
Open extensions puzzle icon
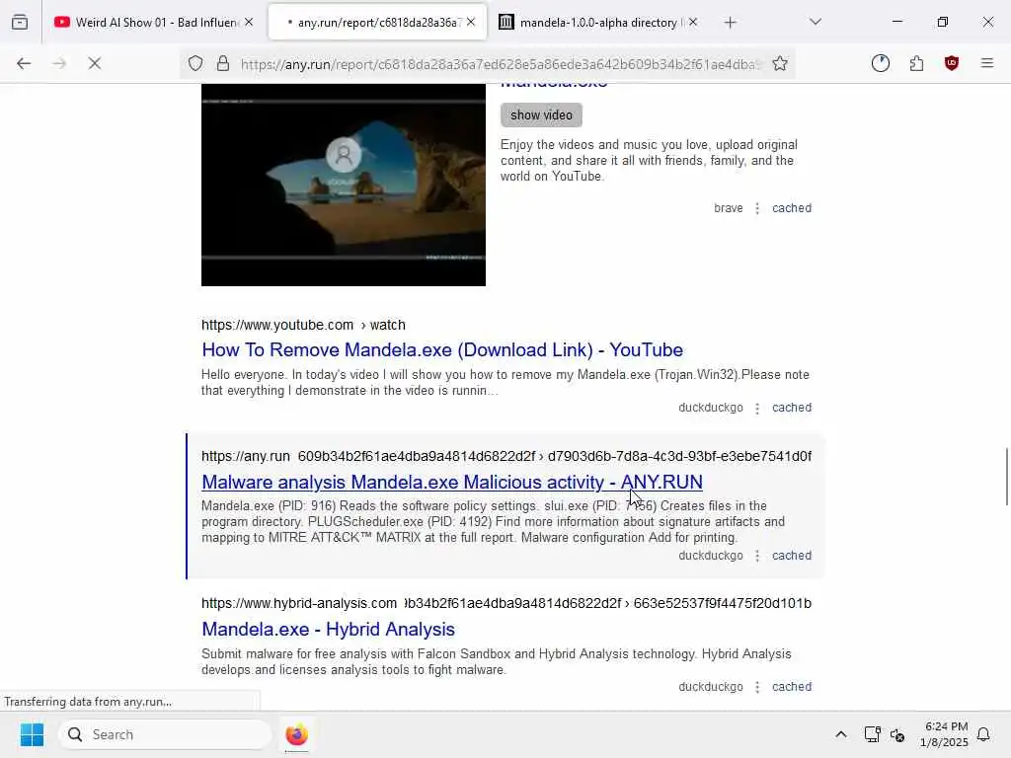click(x=917, y=63)
